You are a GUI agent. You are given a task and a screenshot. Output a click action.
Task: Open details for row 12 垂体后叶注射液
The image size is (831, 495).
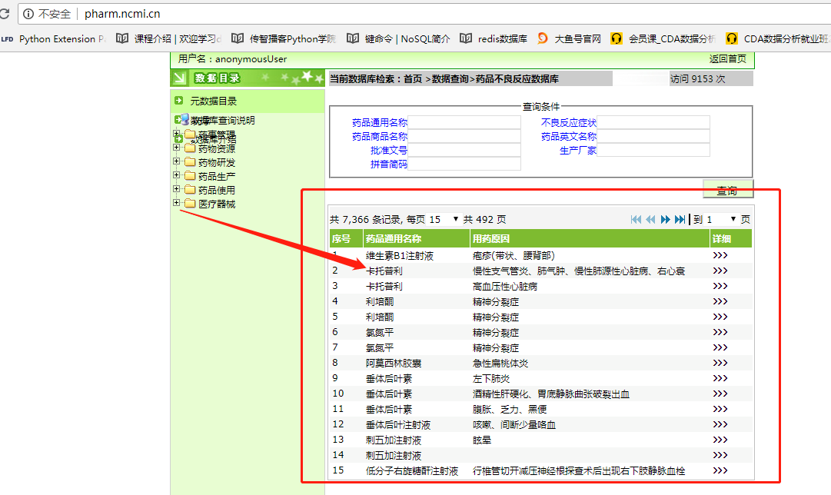pyautogui.click(x=720, y=424)
